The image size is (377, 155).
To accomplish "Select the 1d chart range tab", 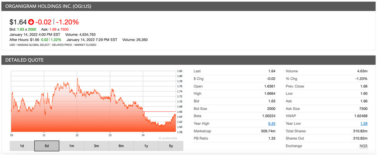I will 22,146.
